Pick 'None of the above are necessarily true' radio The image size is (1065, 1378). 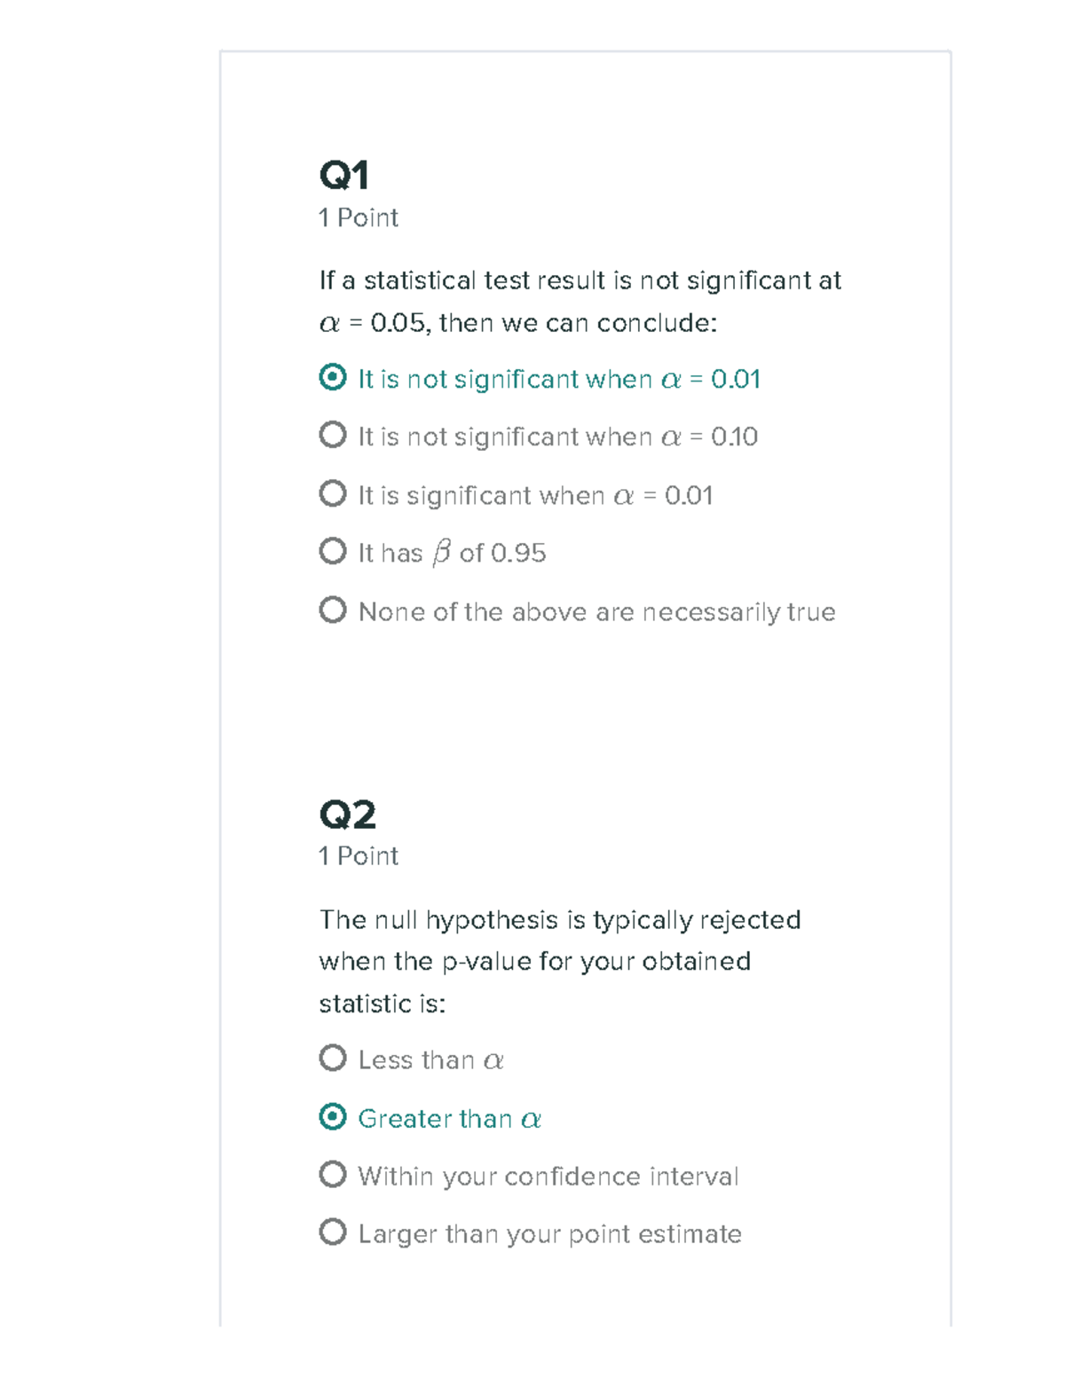(x=333, y=610)
